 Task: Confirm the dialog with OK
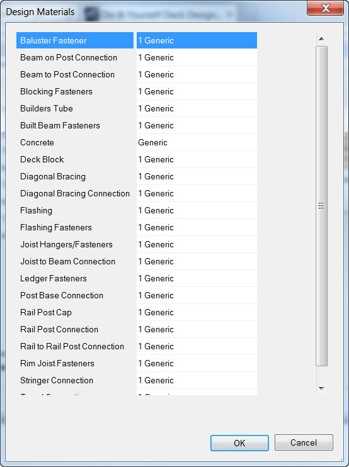point(239,443)
